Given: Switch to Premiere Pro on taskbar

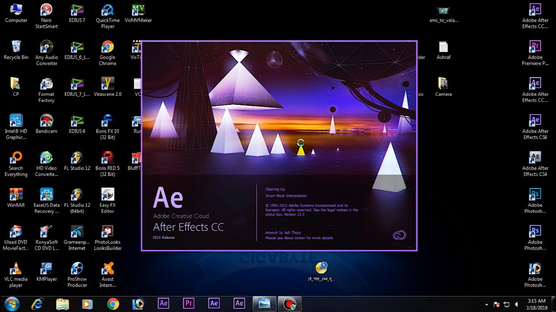Looking at the screenshot, I should pos(189,304).
